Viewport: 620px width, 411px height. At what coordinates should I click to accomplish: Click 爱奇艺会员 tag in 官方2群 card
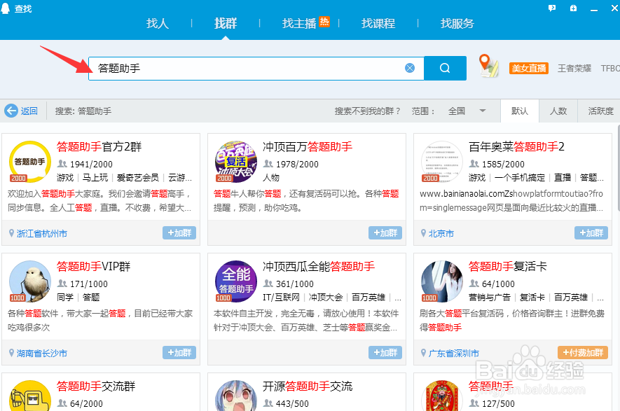click(x=137, y=178)
